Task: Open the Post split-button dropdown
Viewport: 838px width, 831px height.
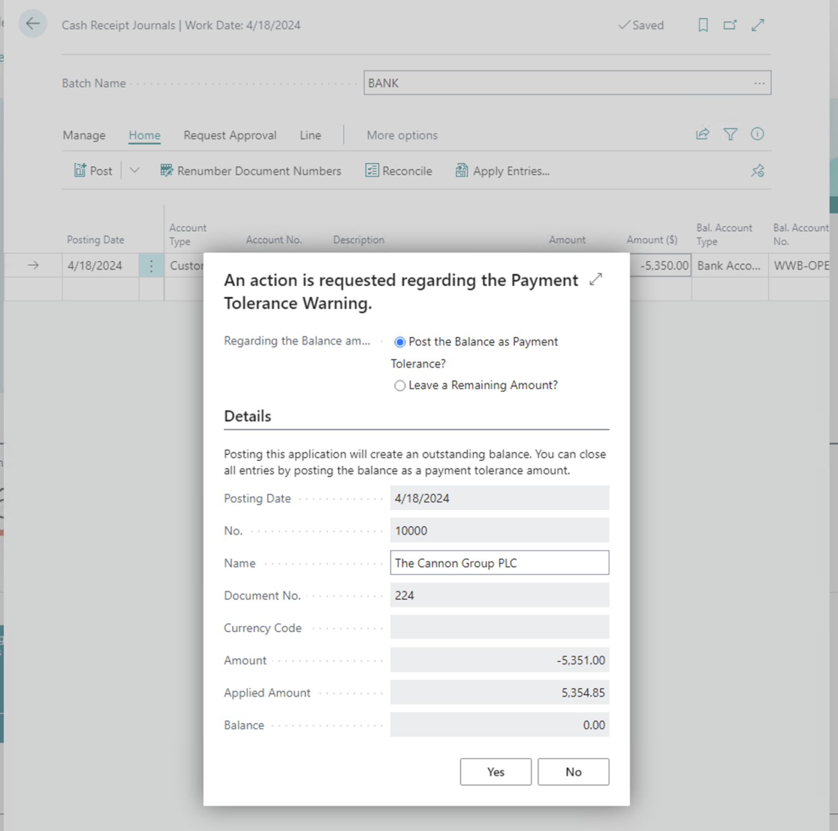Action: coord(134,170)
